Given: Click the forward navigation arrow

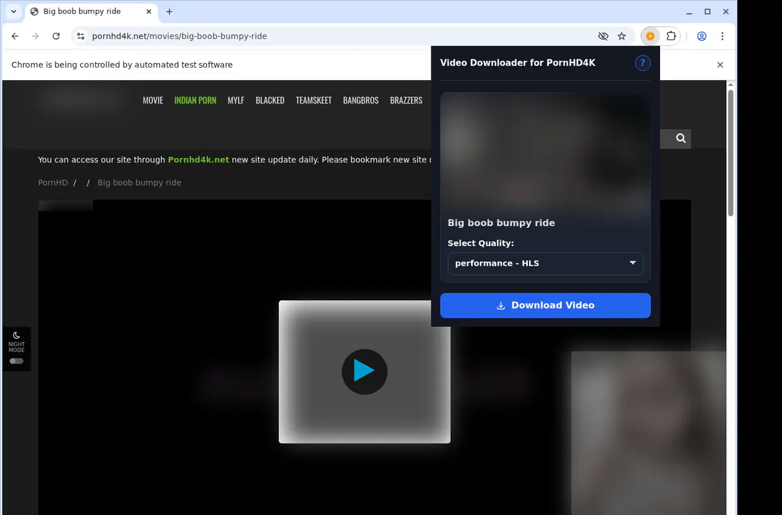Looking at the screenshot, I should [35, 36].
